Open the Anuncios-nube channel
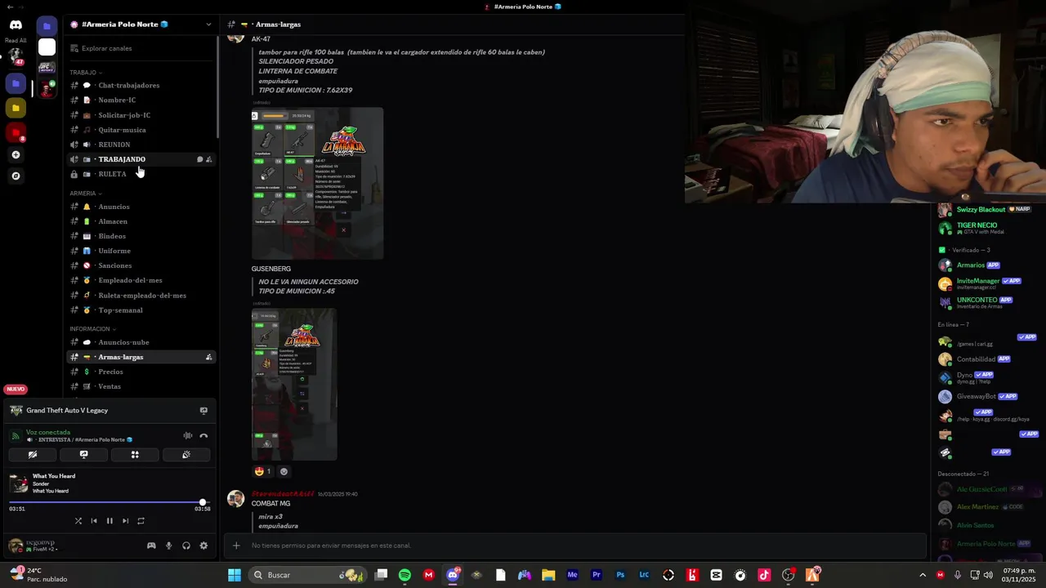The width and height of the screenshot is (1046, 588). tap(141, 342)
